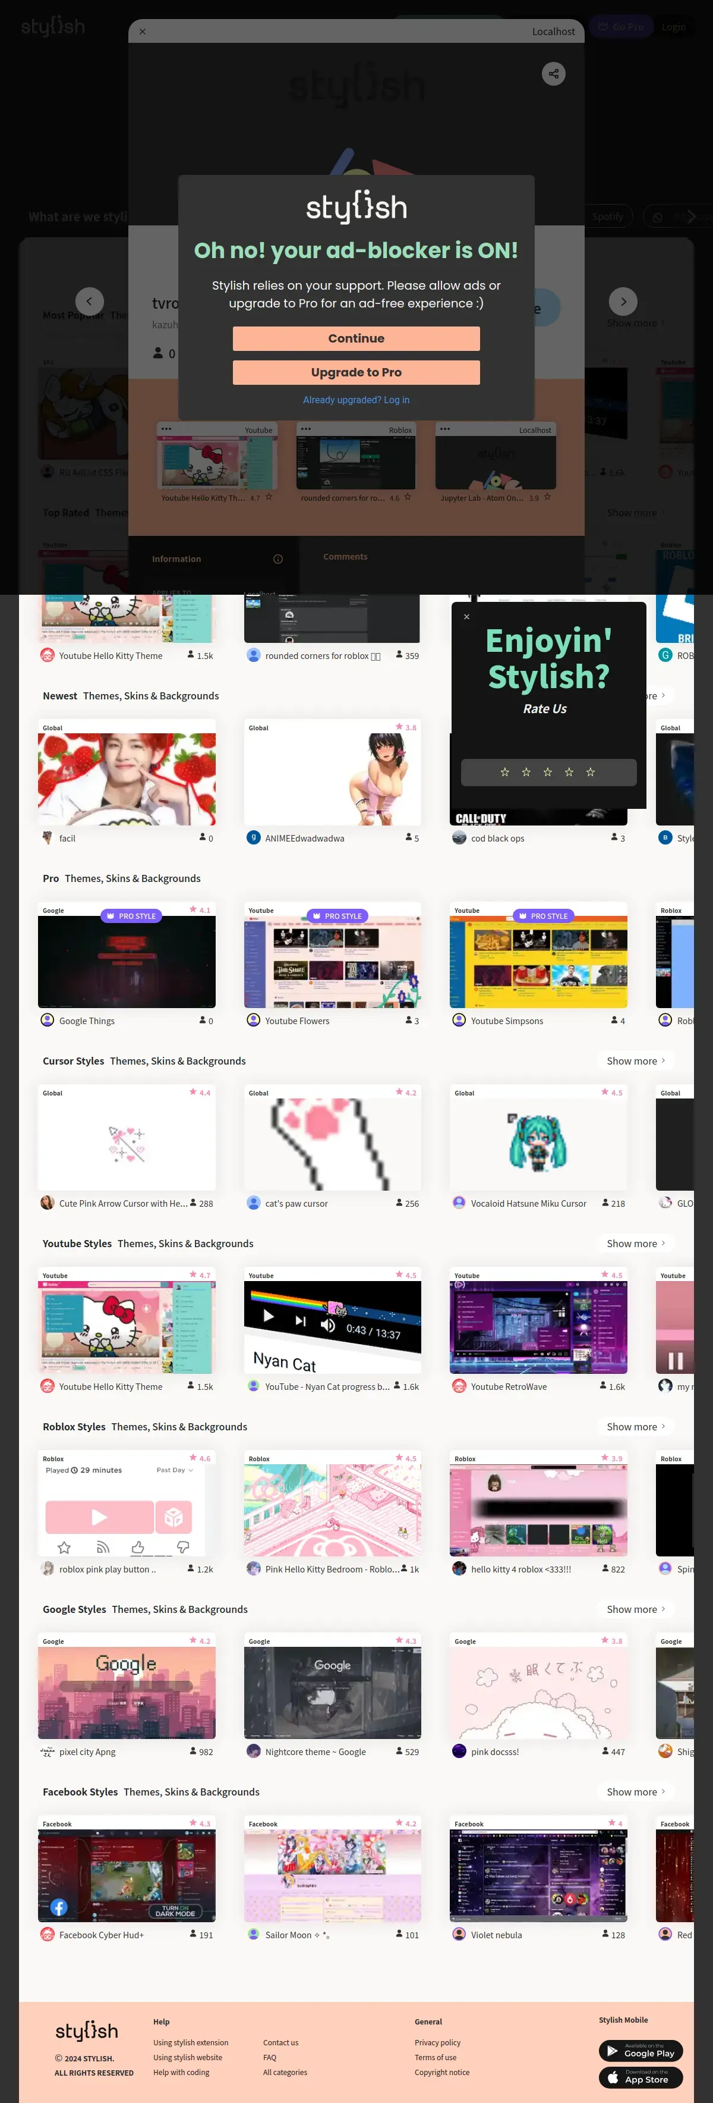Screen dimensions: 713x2103
Task: Open 'Cute Pink Arrow Cursor' style title
Action: coord(123,1203)
